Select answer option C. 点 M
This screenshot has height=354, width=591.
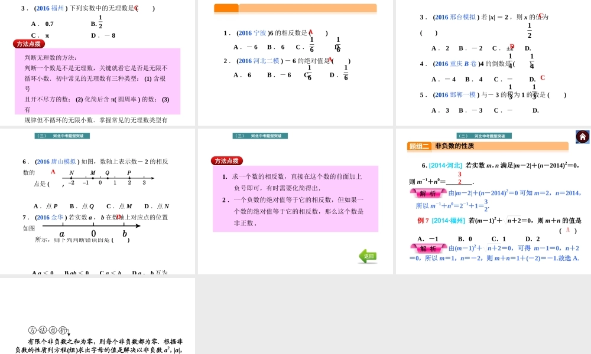click(119, 206)
